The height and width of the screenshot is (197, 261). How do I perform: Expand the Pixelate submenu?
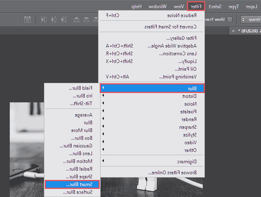point(151,112)
